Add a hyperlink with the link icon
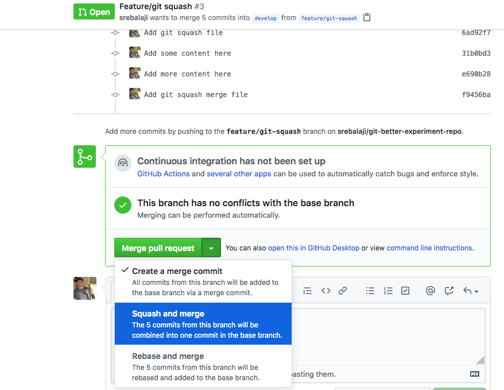The height and width of the screenshot is (390, 504). coord(343,291)
